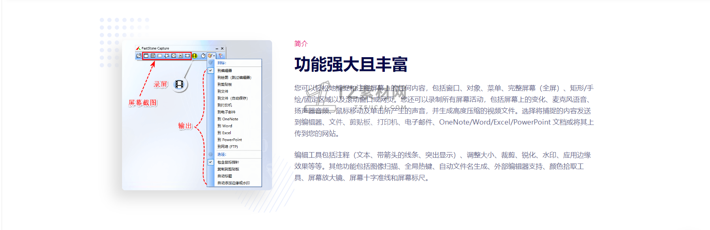Choose 到绘图 (跳过编辑器) from the menu
Screen dimensions: 710x230
point(234,77)
